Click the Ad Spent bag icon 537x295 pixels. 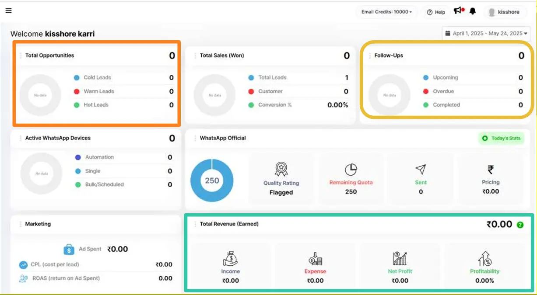click(69, 249)
